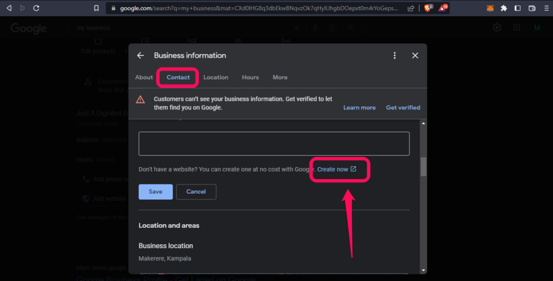553x281 pixels.
Task: Click into the website input field
Action: coord(274,143)
